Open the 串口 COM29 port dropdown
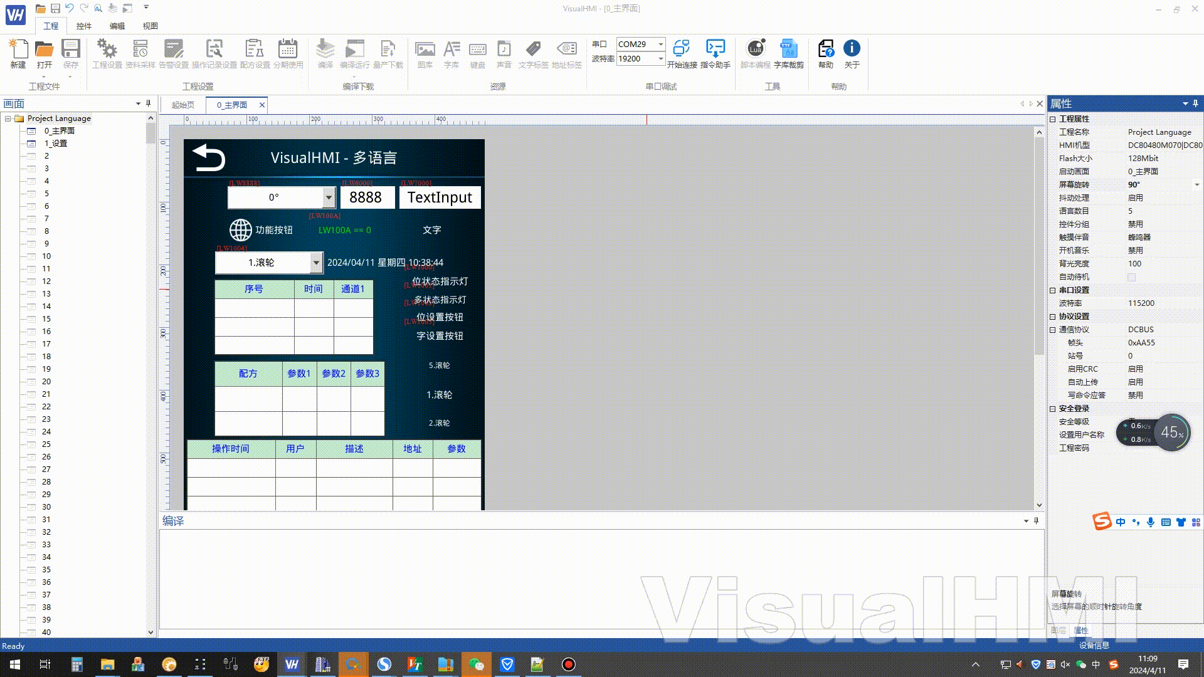1204x677 pixels. pyautogui.click(x=660, y=44)
